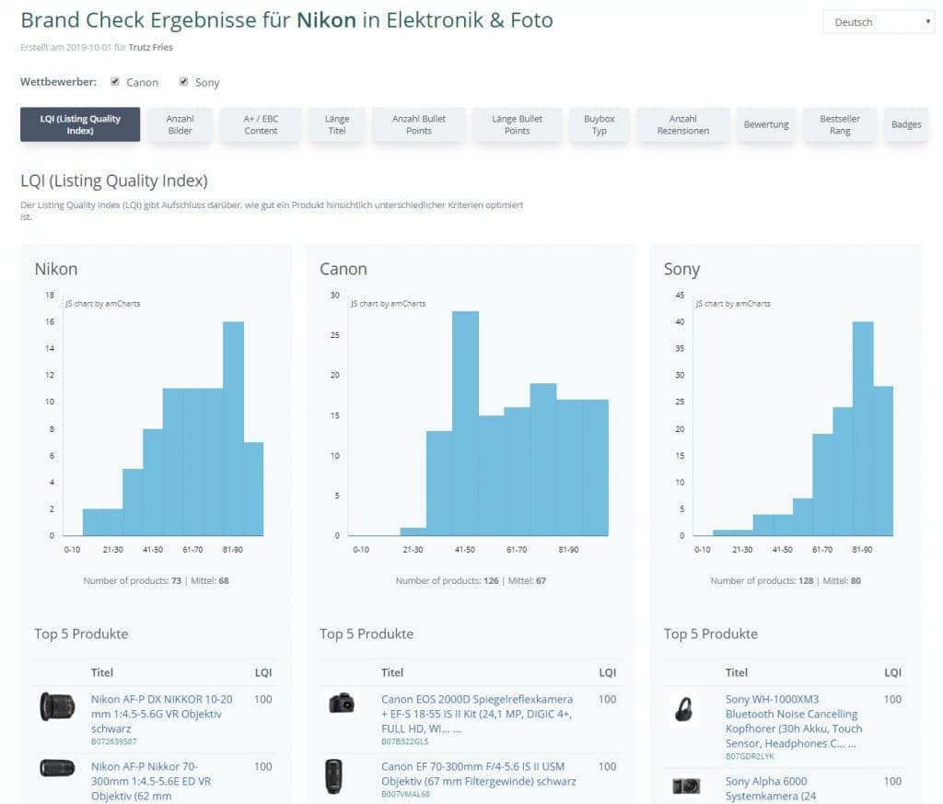Screen dimensions: 943x804
Task: Click the tallest bar in Nikon chart
Action: 233,429
